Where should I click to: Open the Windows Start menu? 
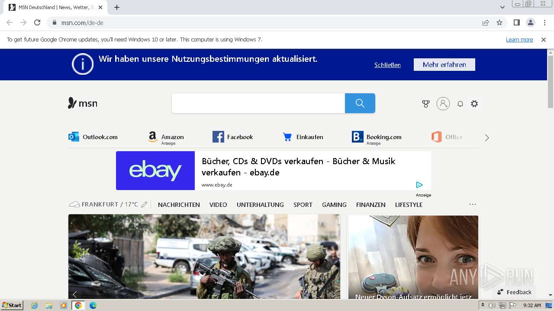pos(12,305)
